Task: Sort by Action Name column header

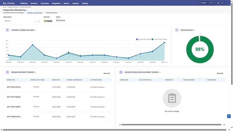Action: tap(211, 80)
